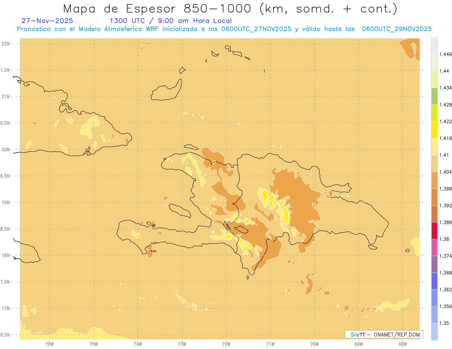Click the colorbar value '1.428'
The image size is (452, 349).
(446, 105)
